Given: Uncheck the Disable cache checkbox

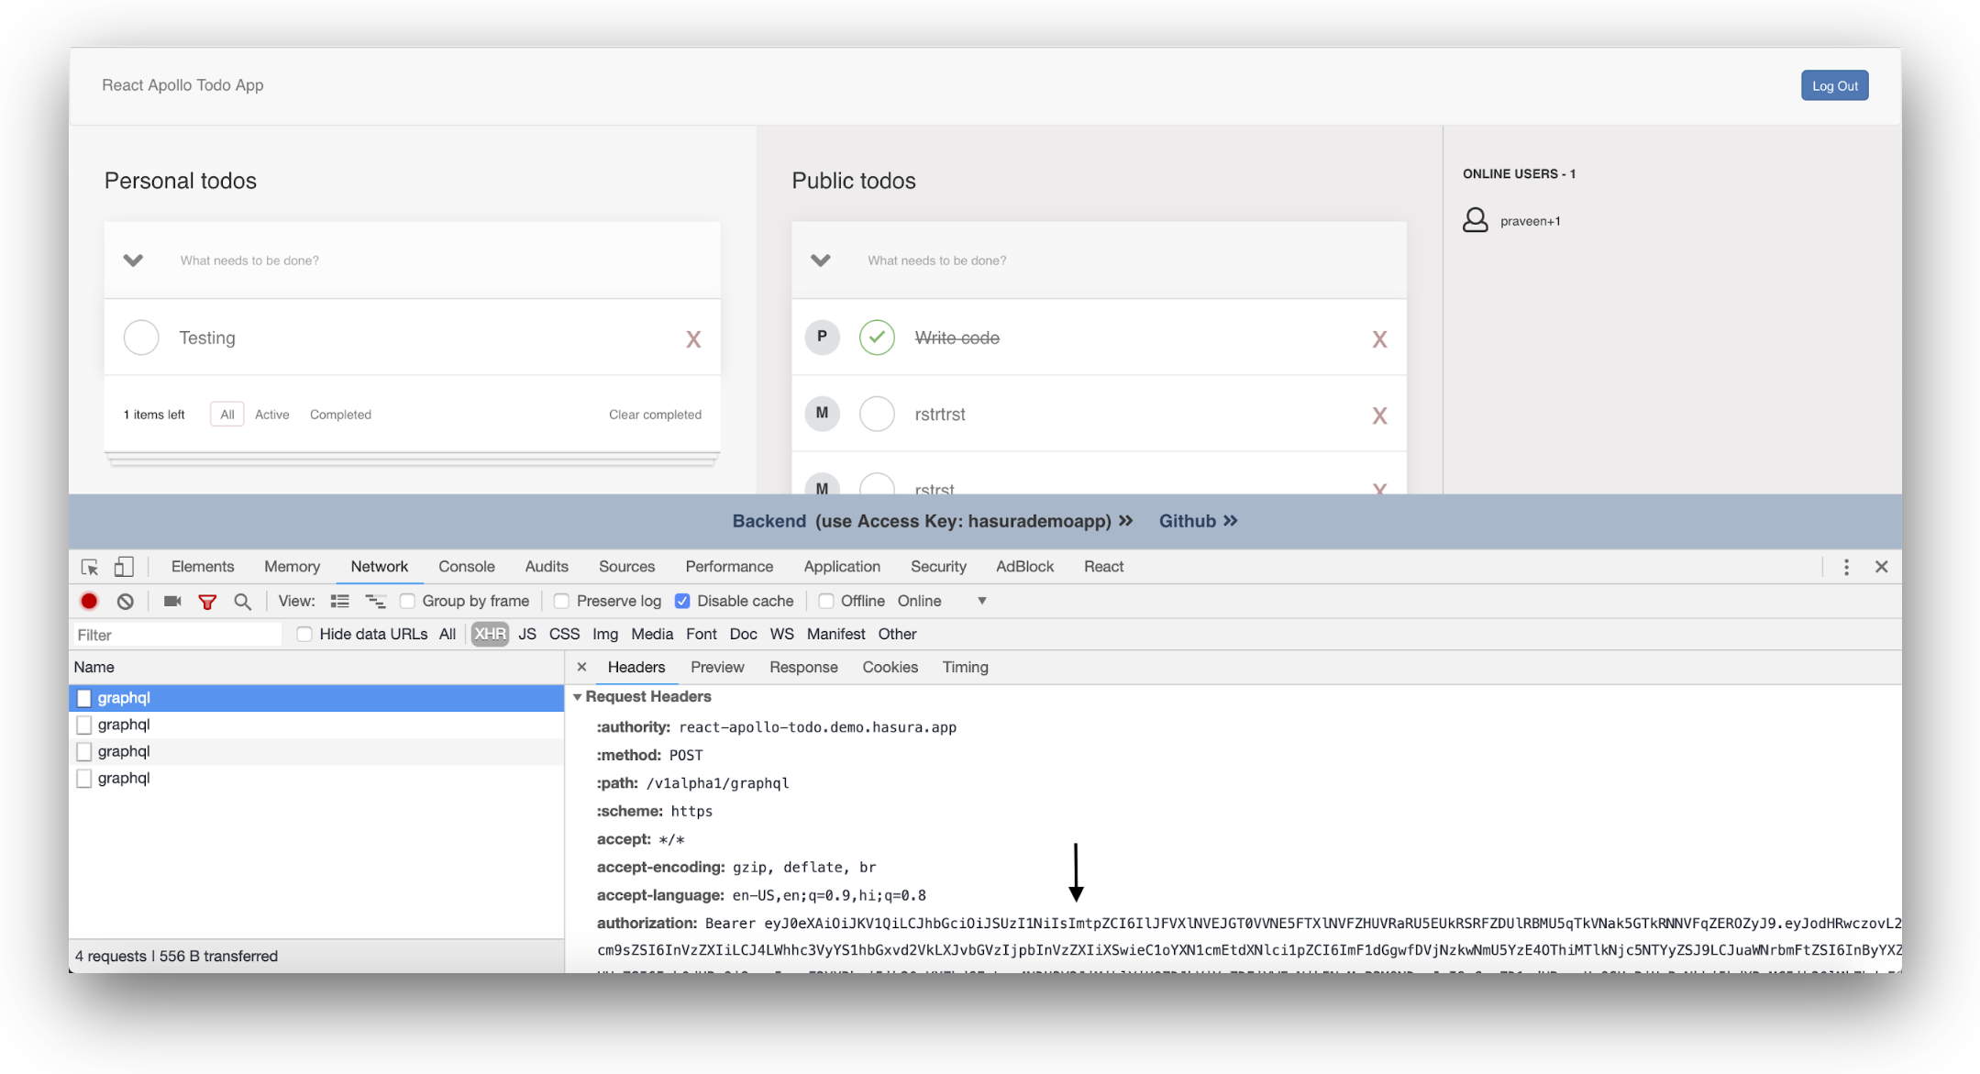Looking at the screenshot, I should pos(682,601).
